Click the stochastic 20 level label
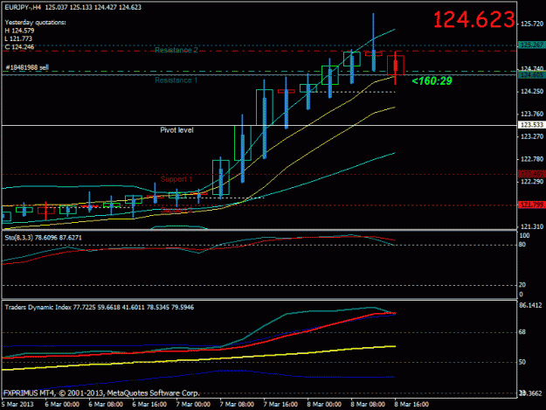546x410 pixels. pyautogui.click(x=522, y=285)
